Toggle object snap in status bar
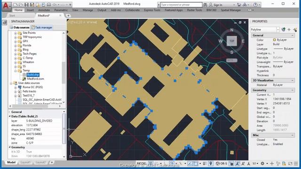 pyautogui.click(x=196, y=163)
